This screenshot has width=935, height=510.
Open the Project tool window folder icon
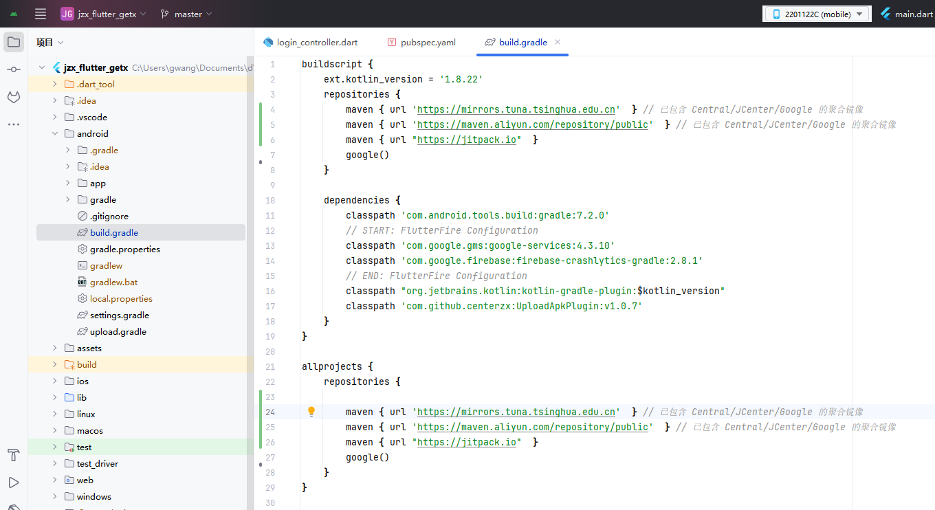click(x=13, y=42)
